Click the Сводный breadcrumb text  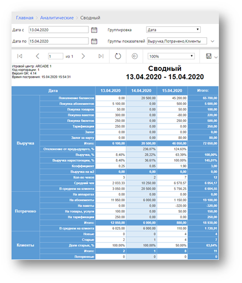(x=90, y=18)
